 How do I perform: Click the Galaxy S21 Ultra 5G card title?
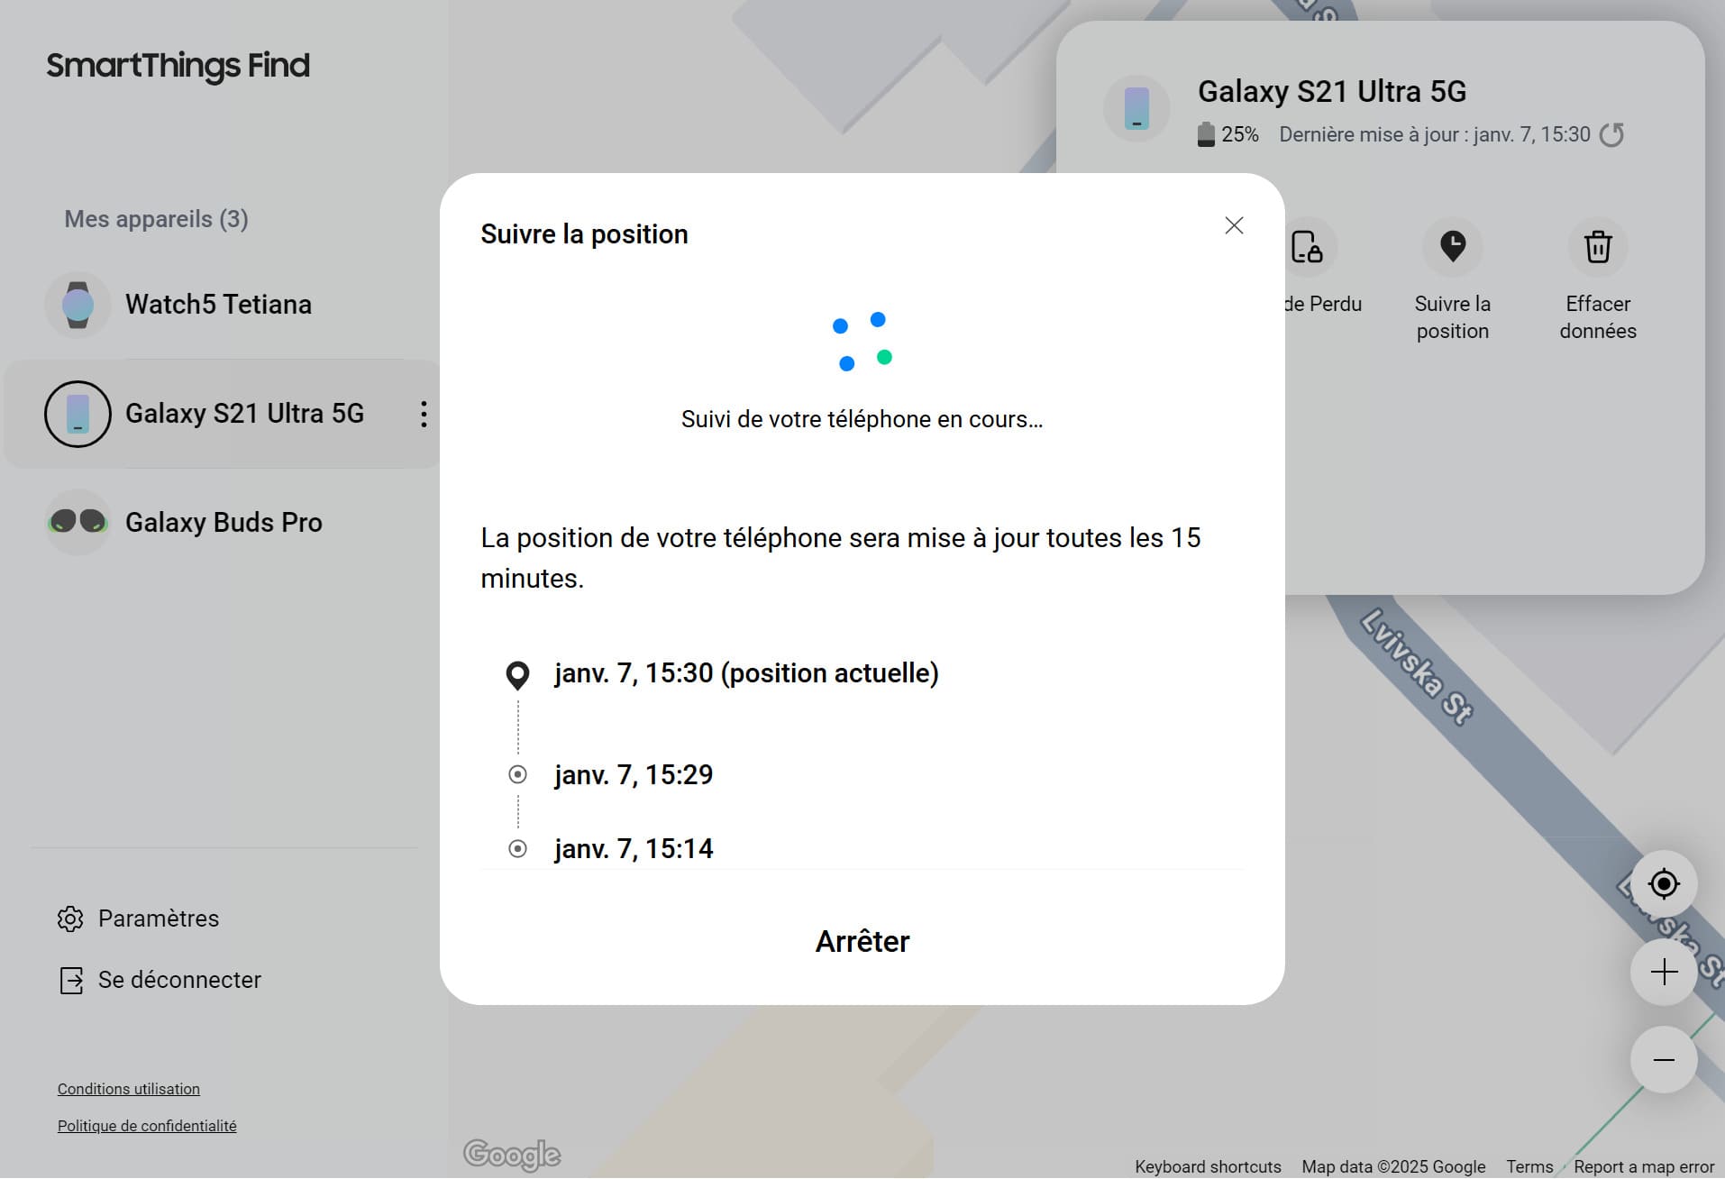click(1332, 91)
